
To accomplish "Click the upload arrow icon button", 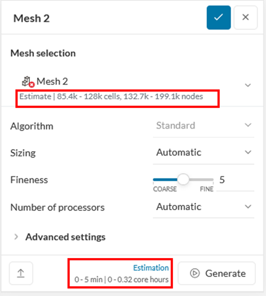I will (x=21, y=273).
